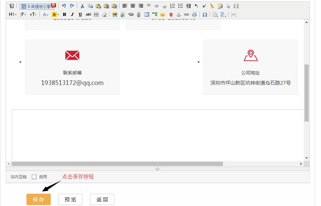Click the select-all cursor icon
Screen dimensions: 321x206
coord(228,6)
